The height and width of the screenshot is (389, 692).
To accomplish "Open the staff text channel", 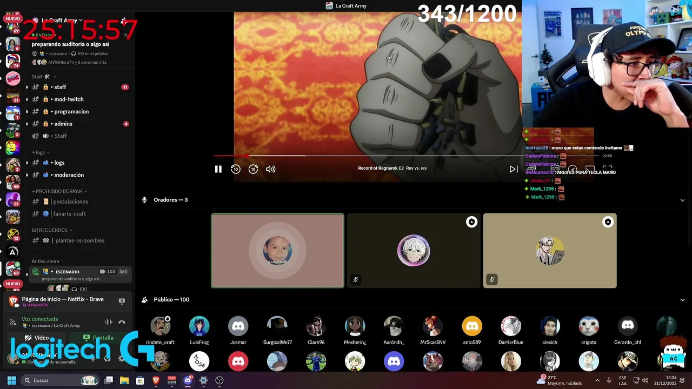I will click(x=79, y=87).
